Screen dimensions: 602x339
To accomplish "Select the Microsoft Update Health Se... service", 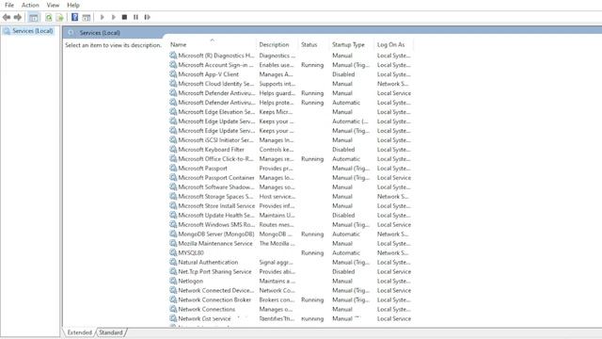I will coord(216,216).
